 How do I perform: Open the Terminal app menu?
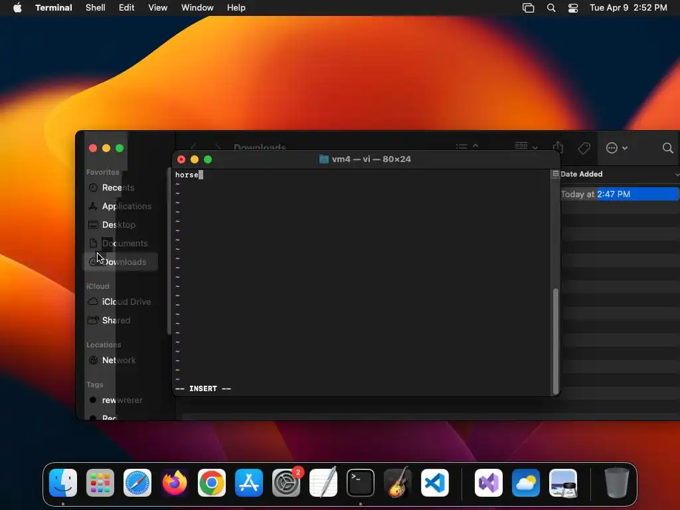(54, 8)
